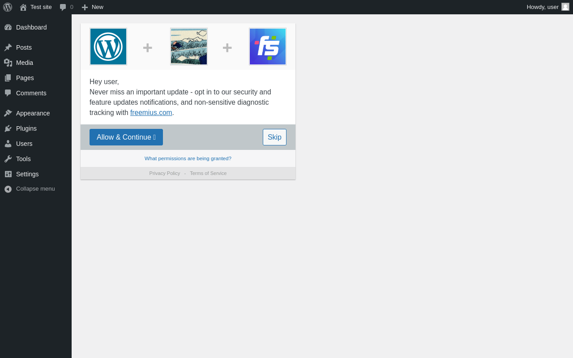
Task: Click the plugin landscape image thumbnail
Action: pyautogui.click(x=189, y=47)
